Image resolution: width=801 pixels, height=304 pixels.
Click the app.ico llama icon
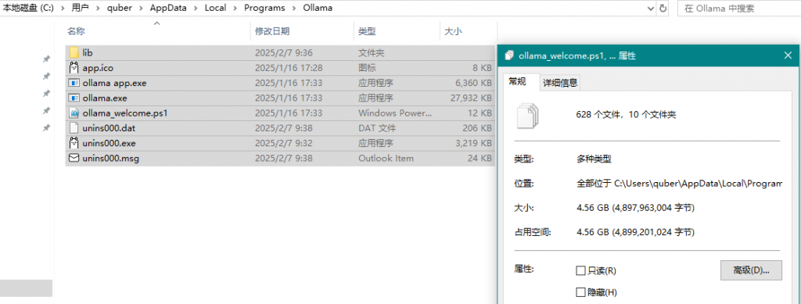click(x=74, y=67)
